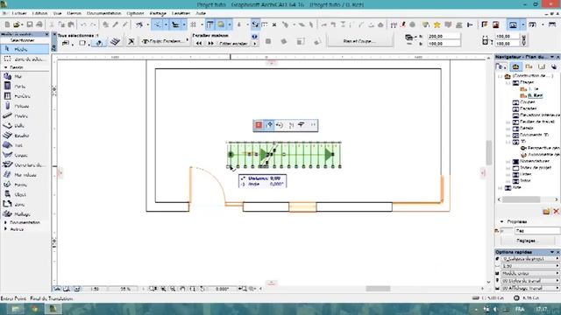Open dropdown arrow beside guide lines button
Viewport: 561px width, 315px height.
[166, 24]
